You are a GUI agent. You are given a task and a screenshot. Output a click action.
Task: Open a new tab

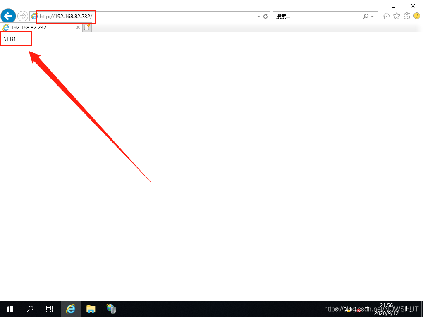(x=87, y=28)
